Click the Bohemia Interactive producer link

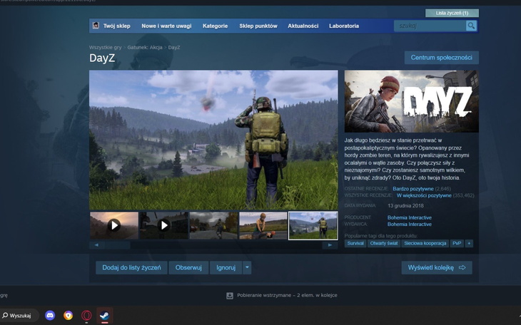point(409,217)
